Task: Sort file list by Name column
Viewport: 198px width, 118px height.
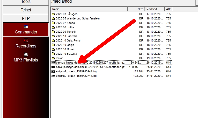Action: (x=89, y=9)
